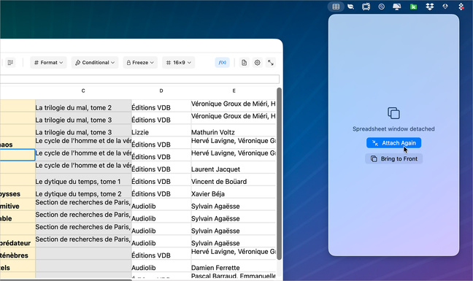The width and height of the screenshot is (473, 281).
Task: Select cell 'La trilogie du mal, tome 2'
Action: [x=83, y=106]
